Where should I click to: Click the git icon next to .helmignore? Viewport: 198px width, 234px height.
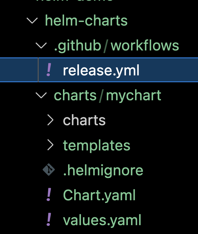(49, 170)
